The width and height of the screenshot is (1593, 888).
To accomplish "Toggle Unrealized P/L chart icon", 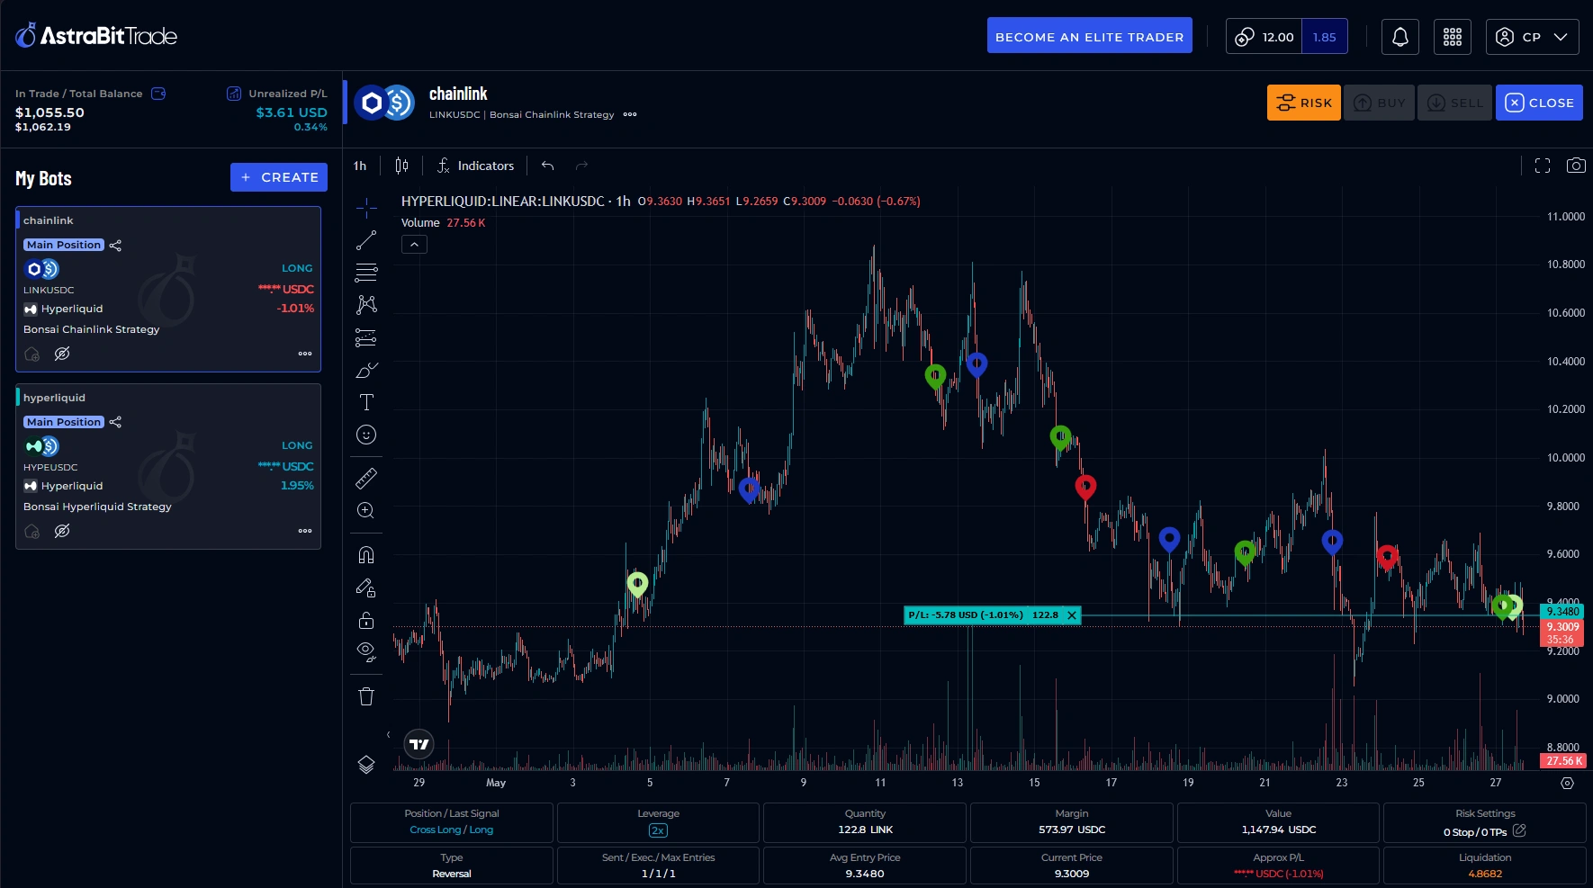I will (x=234, y=94).
